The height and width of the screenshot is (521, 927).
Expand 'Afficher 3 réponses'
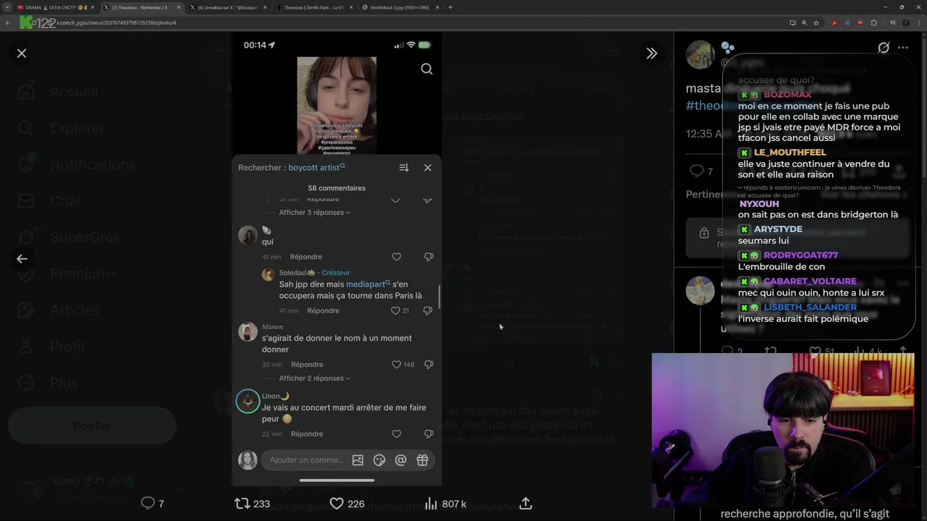coord(314,213)
